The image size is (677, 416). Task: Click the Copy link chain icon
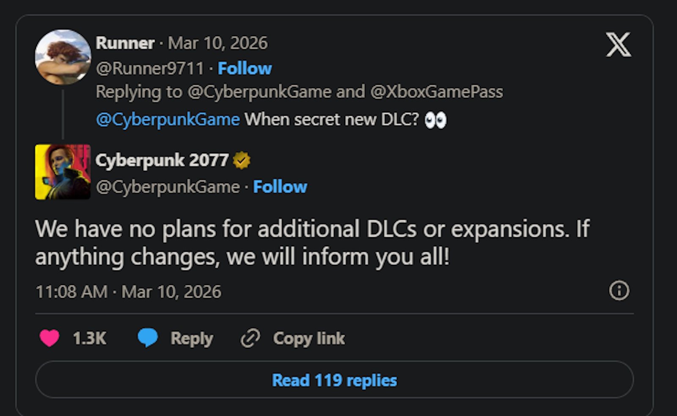click(x=250, y=337)
